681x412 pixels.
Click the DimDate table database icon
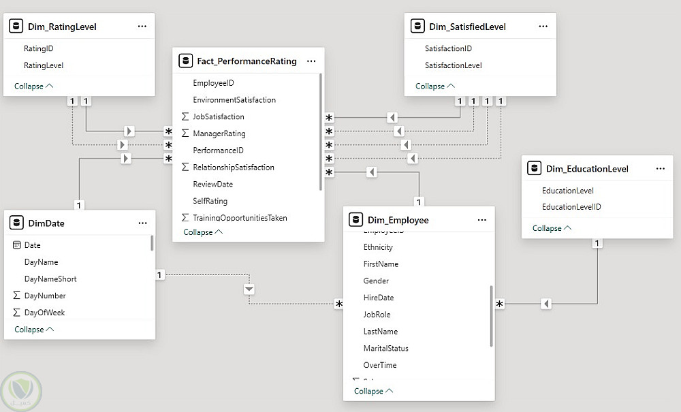tap(17, 223)
